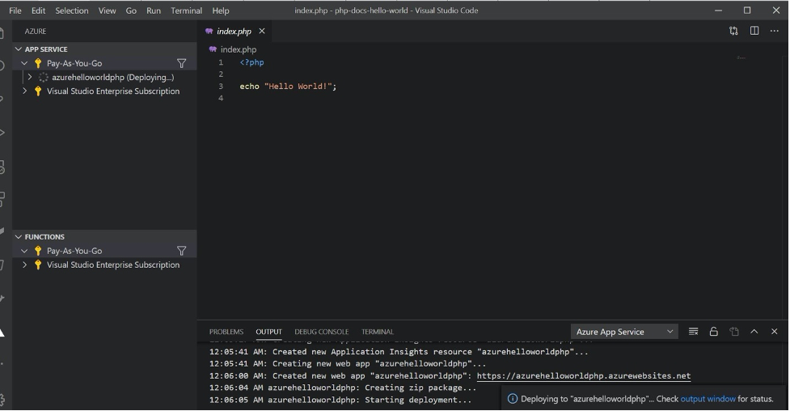The height and width of the screenshot is (411, 790).
Task: Click the 'Starting deployment...' log line
Action: point(340,400)
